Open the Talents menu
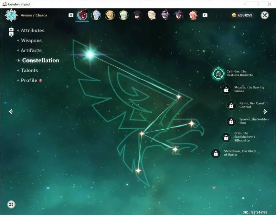 (30, 71)
